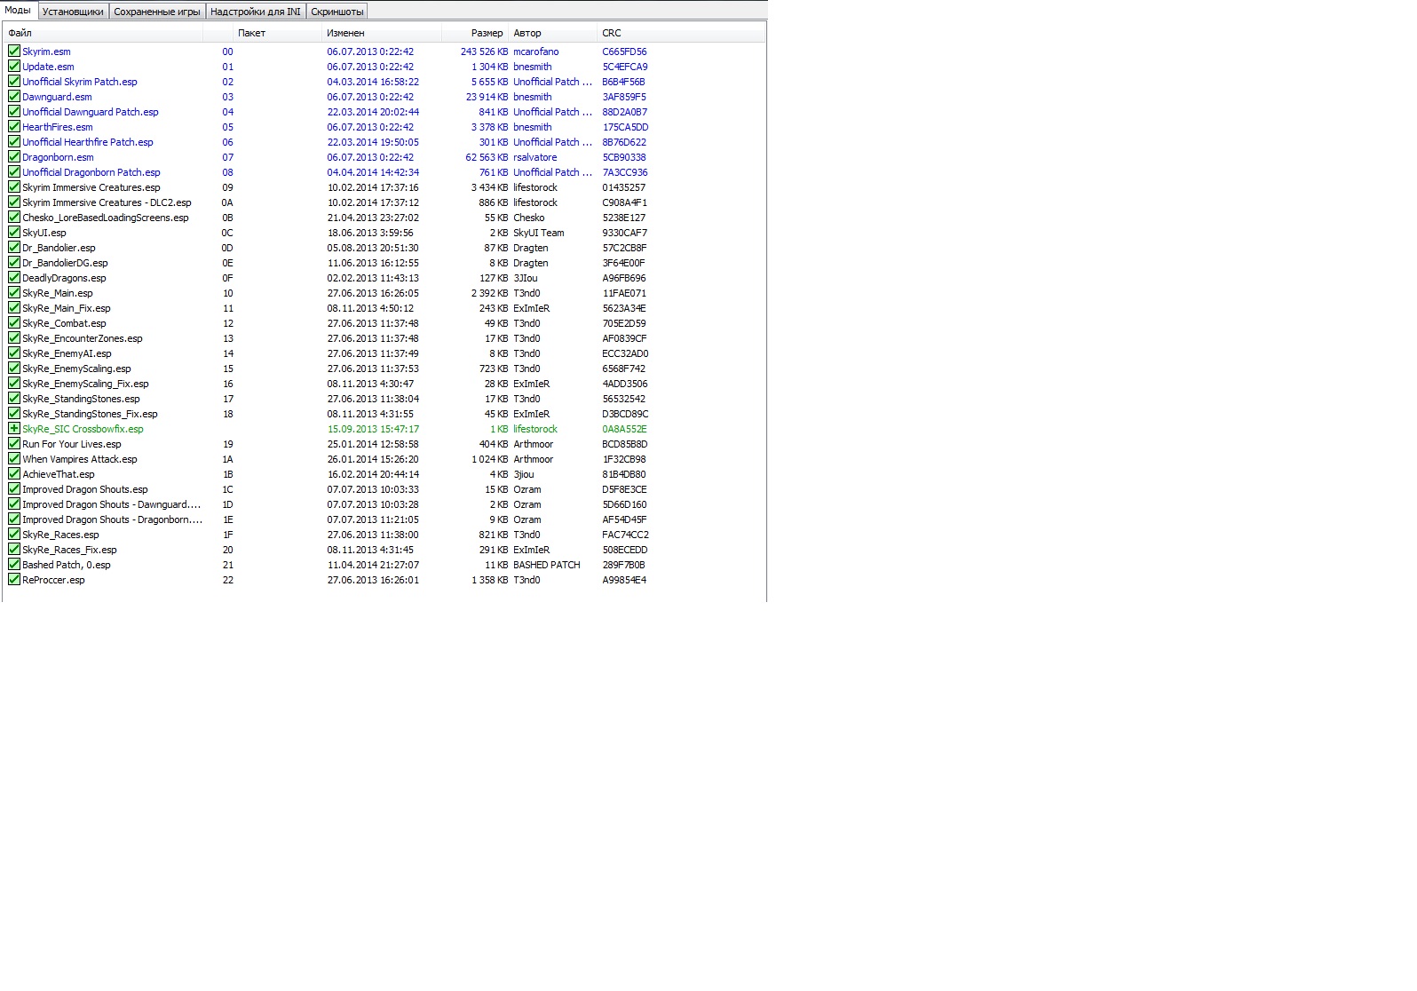This screenshot has height=991, width=1417.
Task: Uncheck the Dawnguard.esm checkbox
Action: pos(14,97)
